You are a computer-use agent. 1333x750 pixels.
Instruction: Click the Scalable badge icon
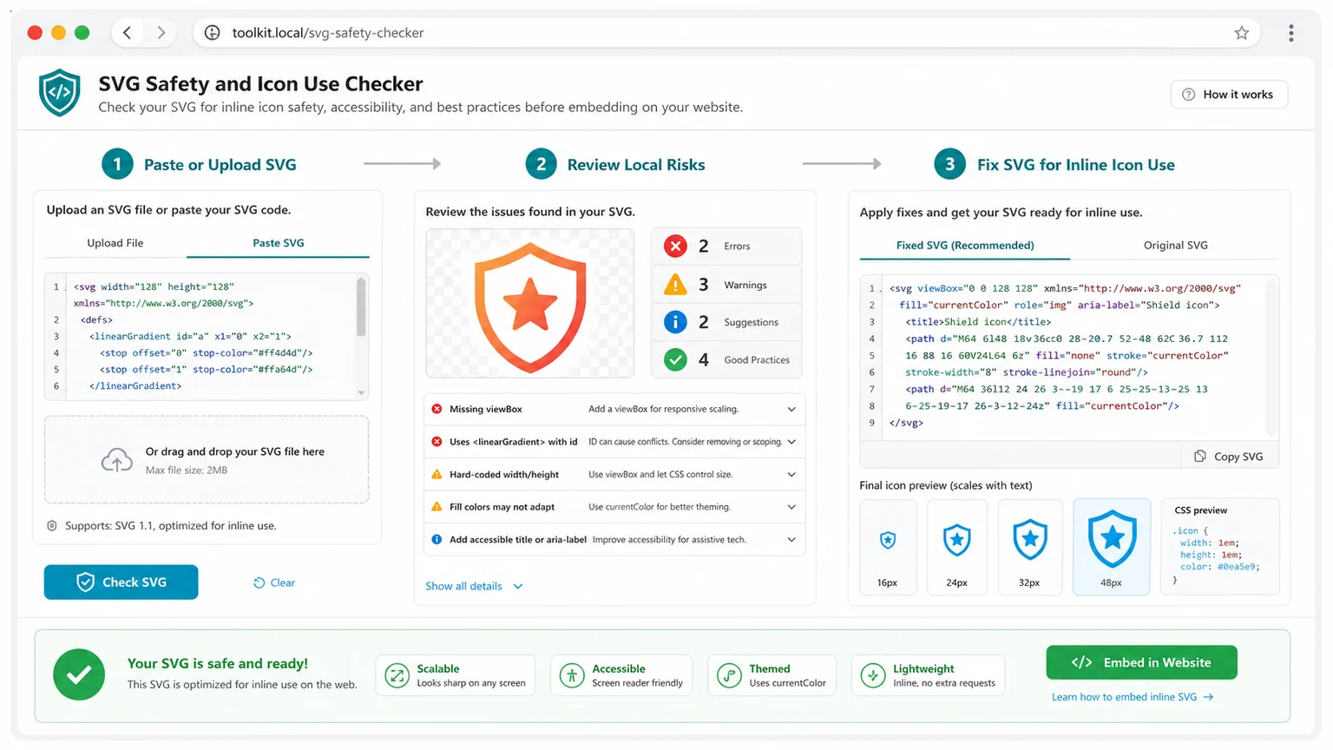point(397,675)
